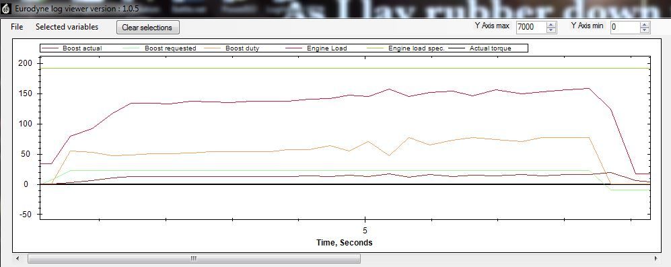Click the Actual torque legend entry
Screen dimensions: 671x267
click(x=479, y=48)
